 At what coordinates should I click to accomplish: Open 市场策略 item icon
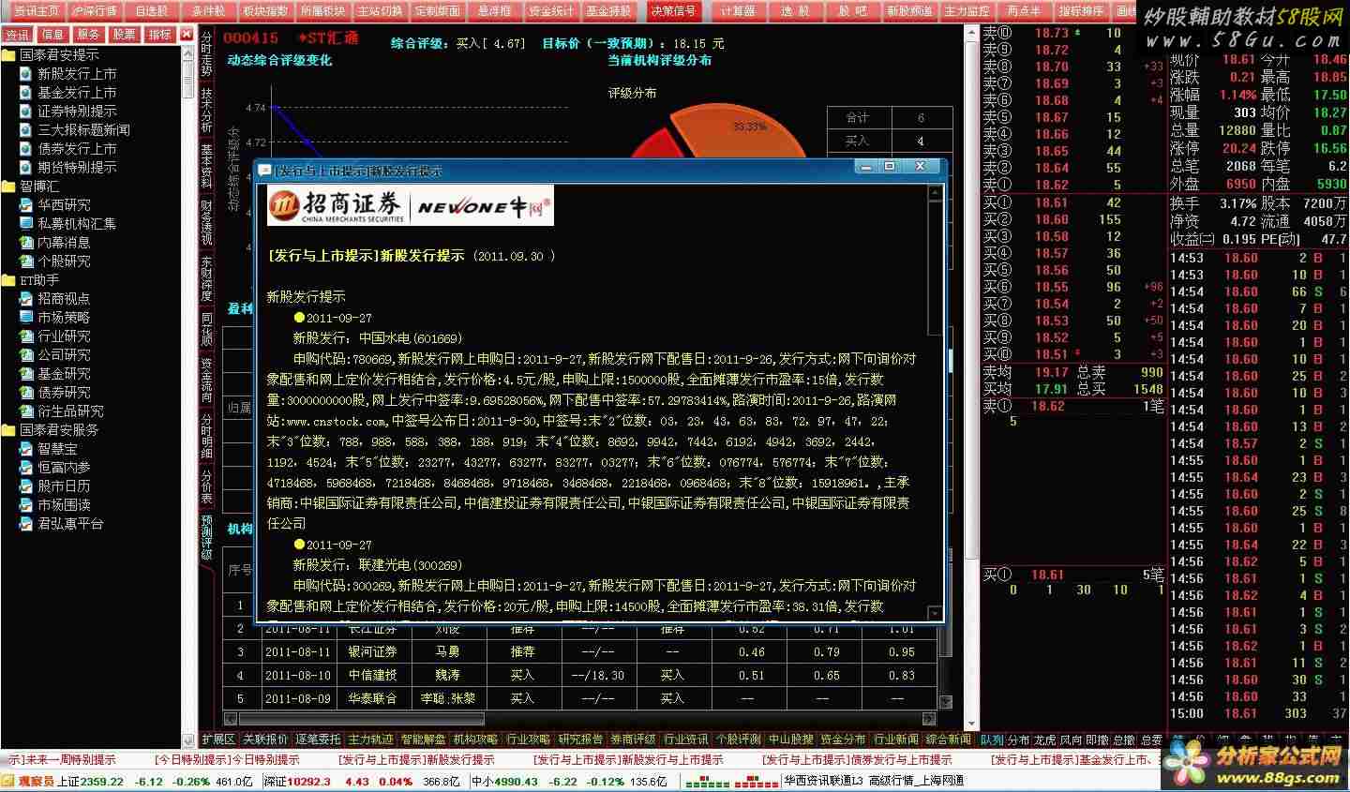pyautogui.click(x=26, y=318)
